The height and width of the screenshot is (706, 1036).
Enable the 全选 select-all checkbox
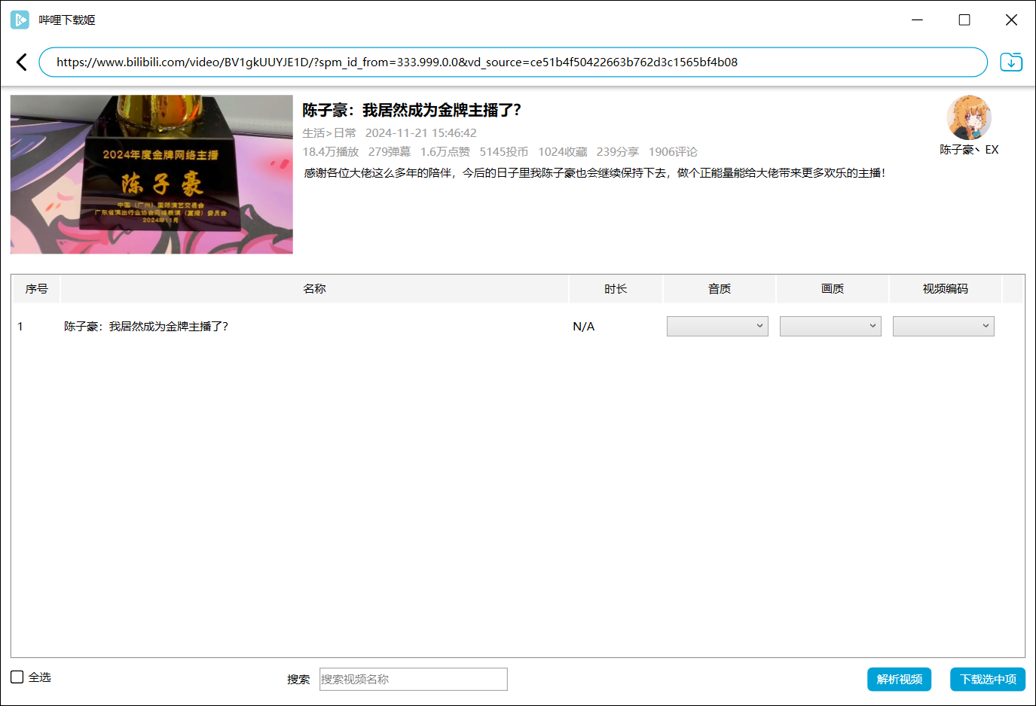[x=15, y=677]
